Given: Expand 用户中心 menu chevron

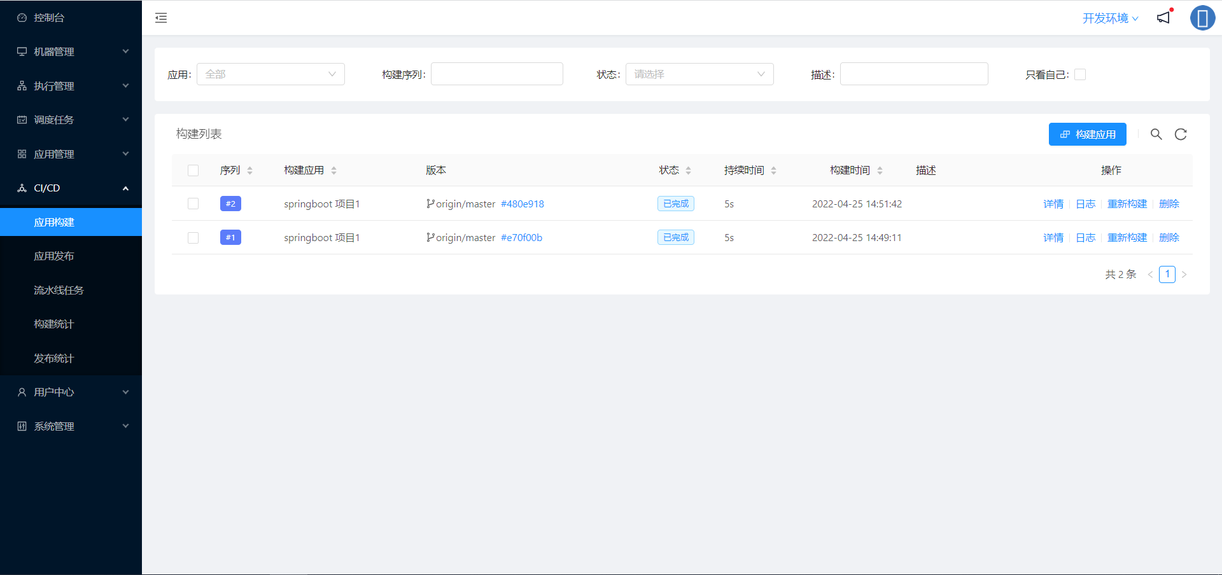Looking at the screenshot, I should click(125, 392).
